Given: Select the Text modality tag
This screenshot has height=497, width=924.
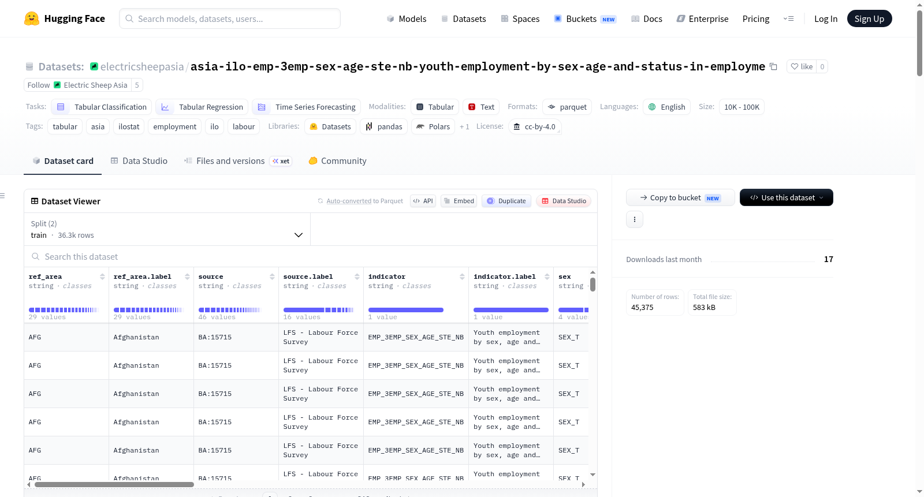Looking at the screenshot, I should pyautogui.click(x=481, y=107).
